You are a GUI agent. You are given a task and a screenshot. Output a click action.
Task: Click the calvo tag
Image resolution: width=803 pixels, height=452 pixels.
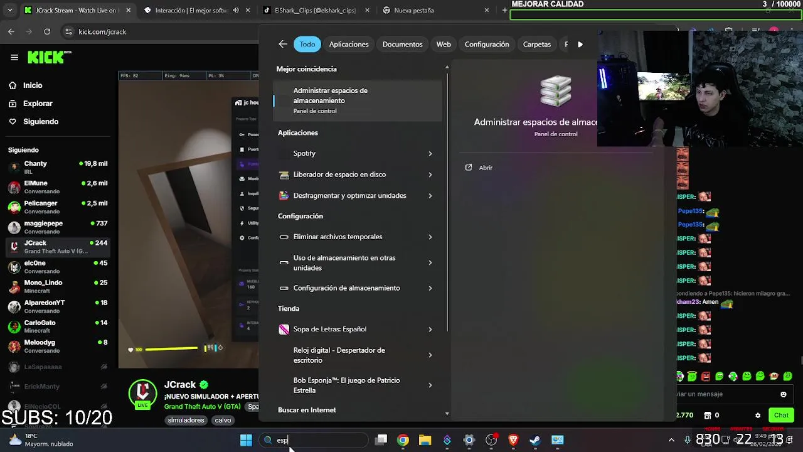coord(223,420)
